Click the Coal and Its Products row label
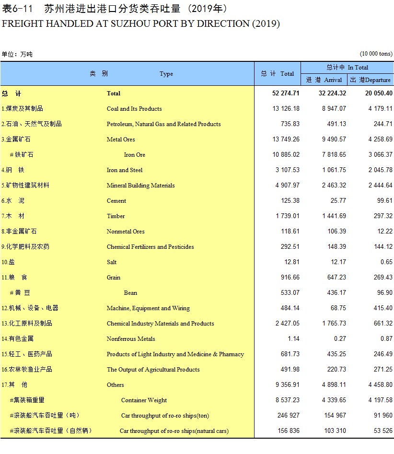 click(134, 108)
